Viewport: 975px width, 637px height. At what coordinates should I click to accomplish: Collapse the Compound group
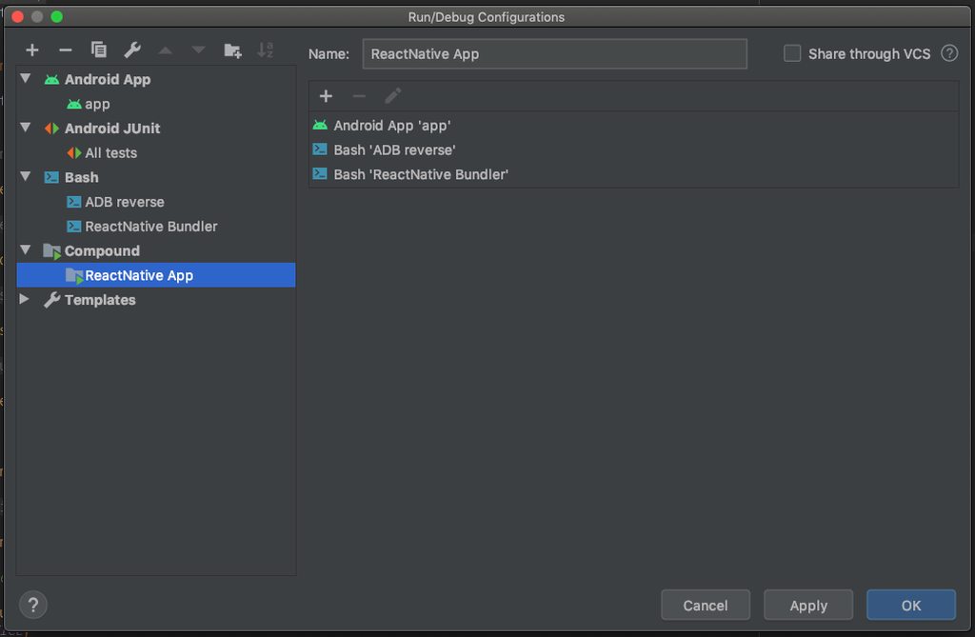(26, 250)
